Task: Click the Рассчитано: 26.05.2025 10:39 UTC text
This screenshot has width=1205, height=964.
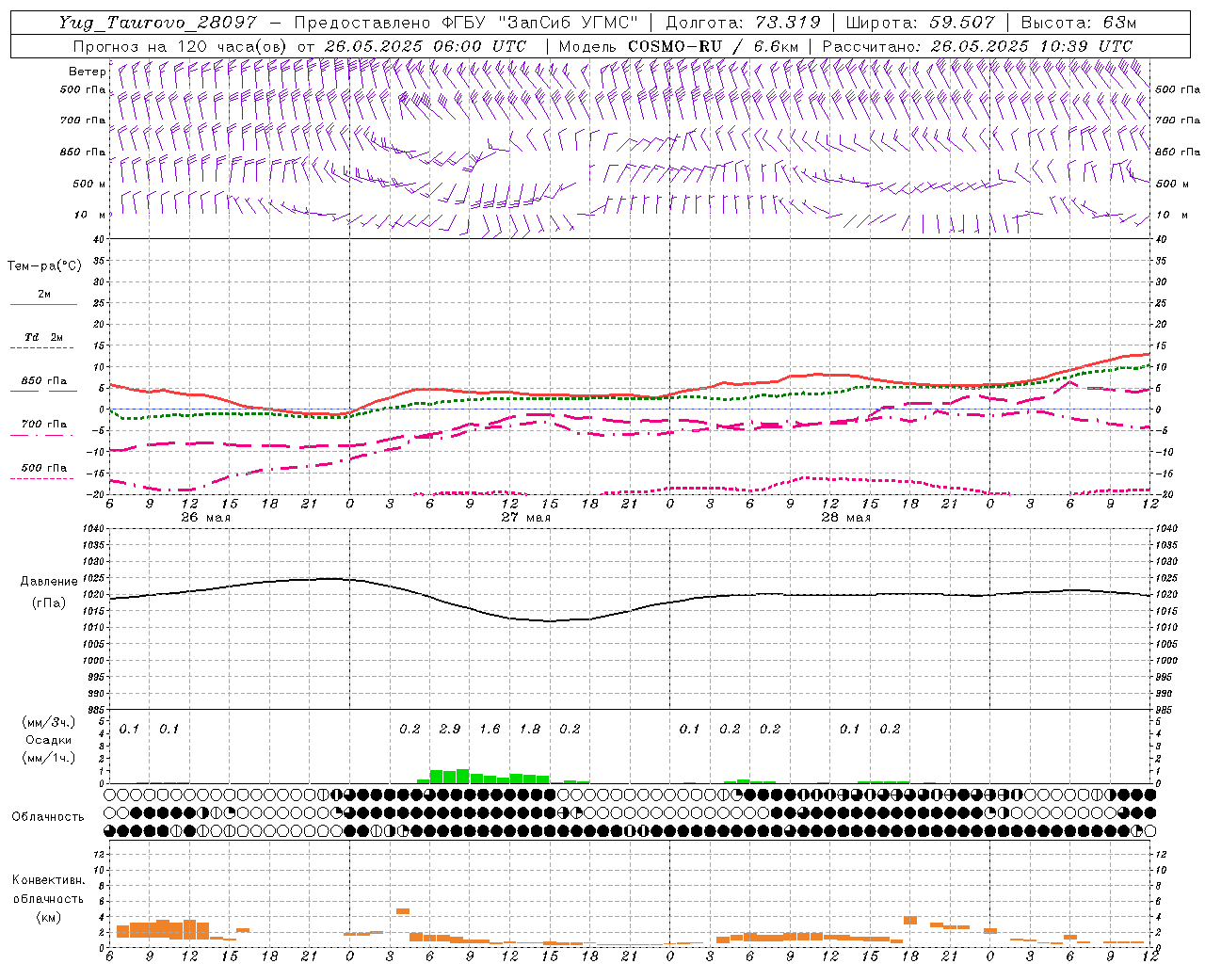Action: click(977, 46)
